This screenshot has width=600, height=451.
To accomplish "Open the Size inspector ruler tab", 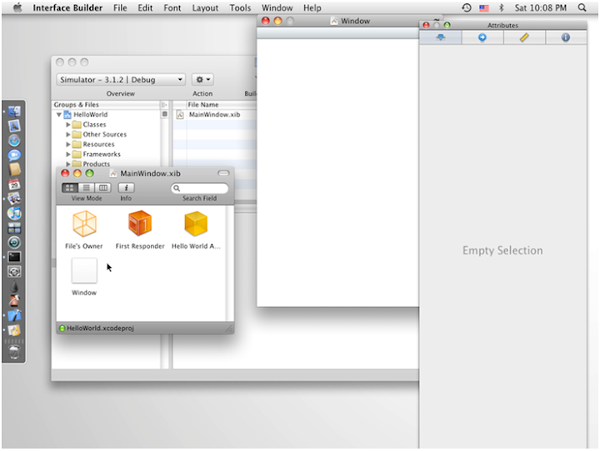I will (524, 38).
